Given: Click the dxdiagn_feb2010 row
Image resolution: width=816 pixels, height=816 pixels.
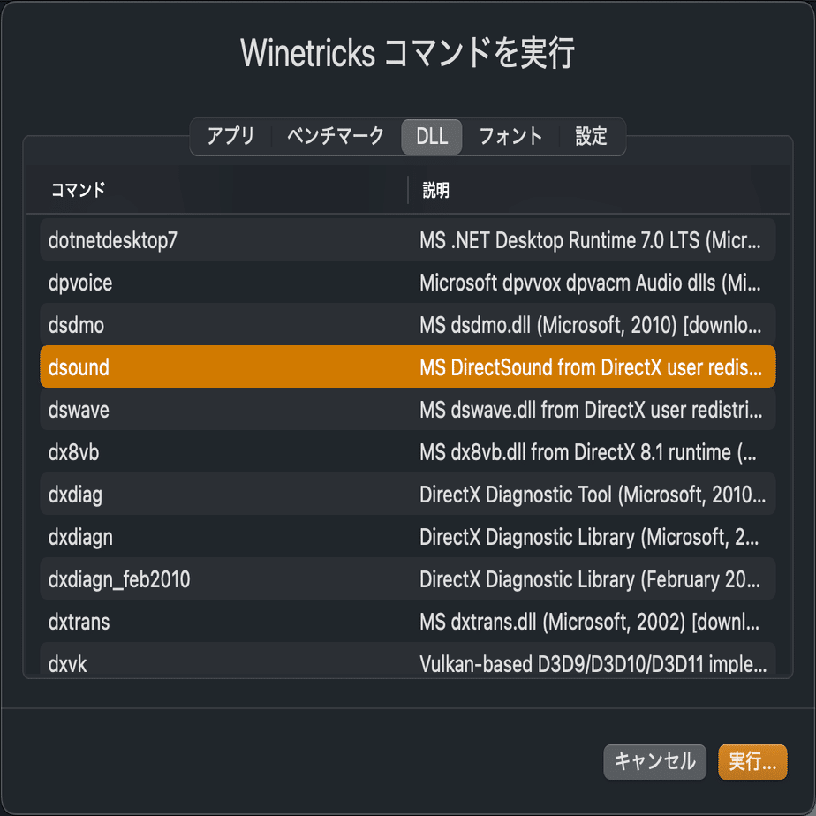Looking at the screenshot, I should click(407, 579).
